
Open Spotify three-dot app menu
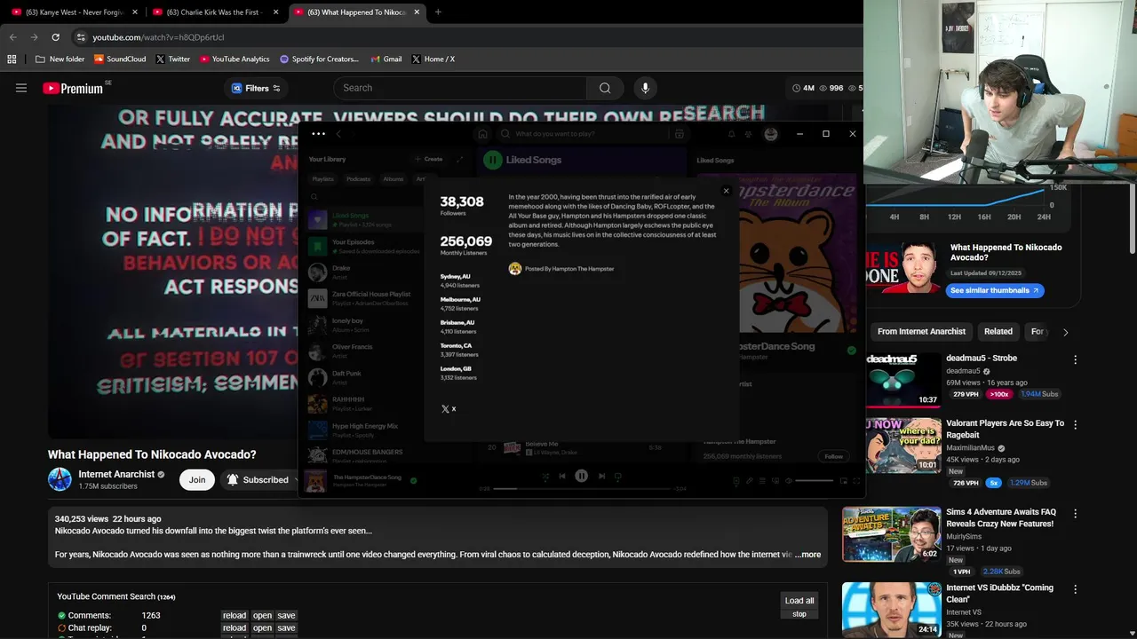click(x=318, y=134)
